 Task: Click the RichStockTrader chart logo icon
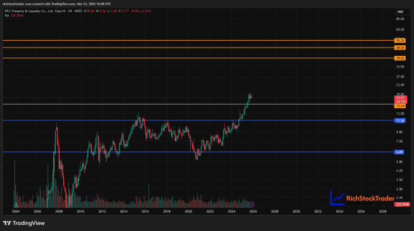coord(337,198)
